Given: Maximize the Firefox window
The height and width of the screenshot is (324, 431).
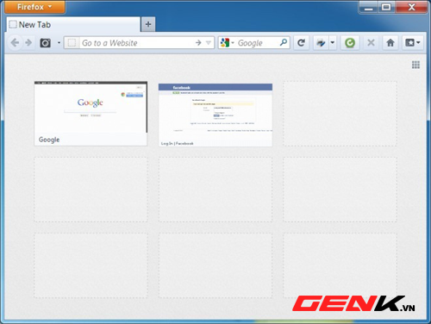Looking at the screenshot, I should pos(386,7).
